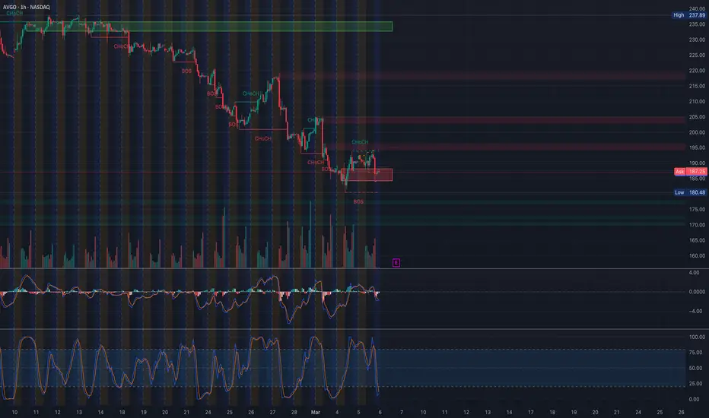Click the 4.00 MACD scale label
The image size is (709, 418).
point(694,273)
